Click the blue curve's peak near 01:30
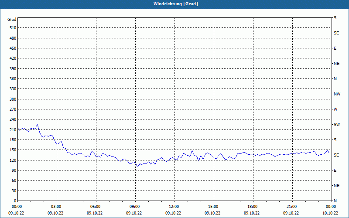This screenshot has width=349, height=218. 37,124
